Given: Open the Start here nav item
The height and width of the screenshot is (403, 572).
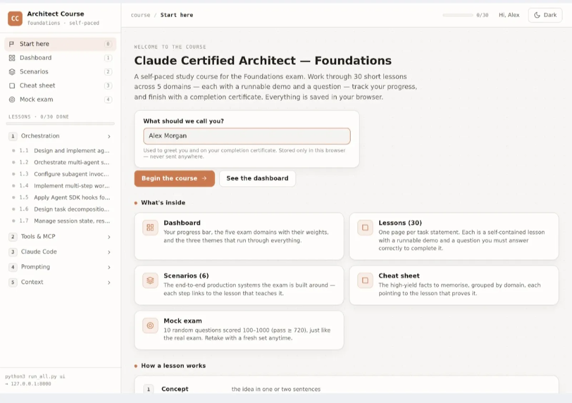Looking at the screenshot, I should click(x=60, y=44).
